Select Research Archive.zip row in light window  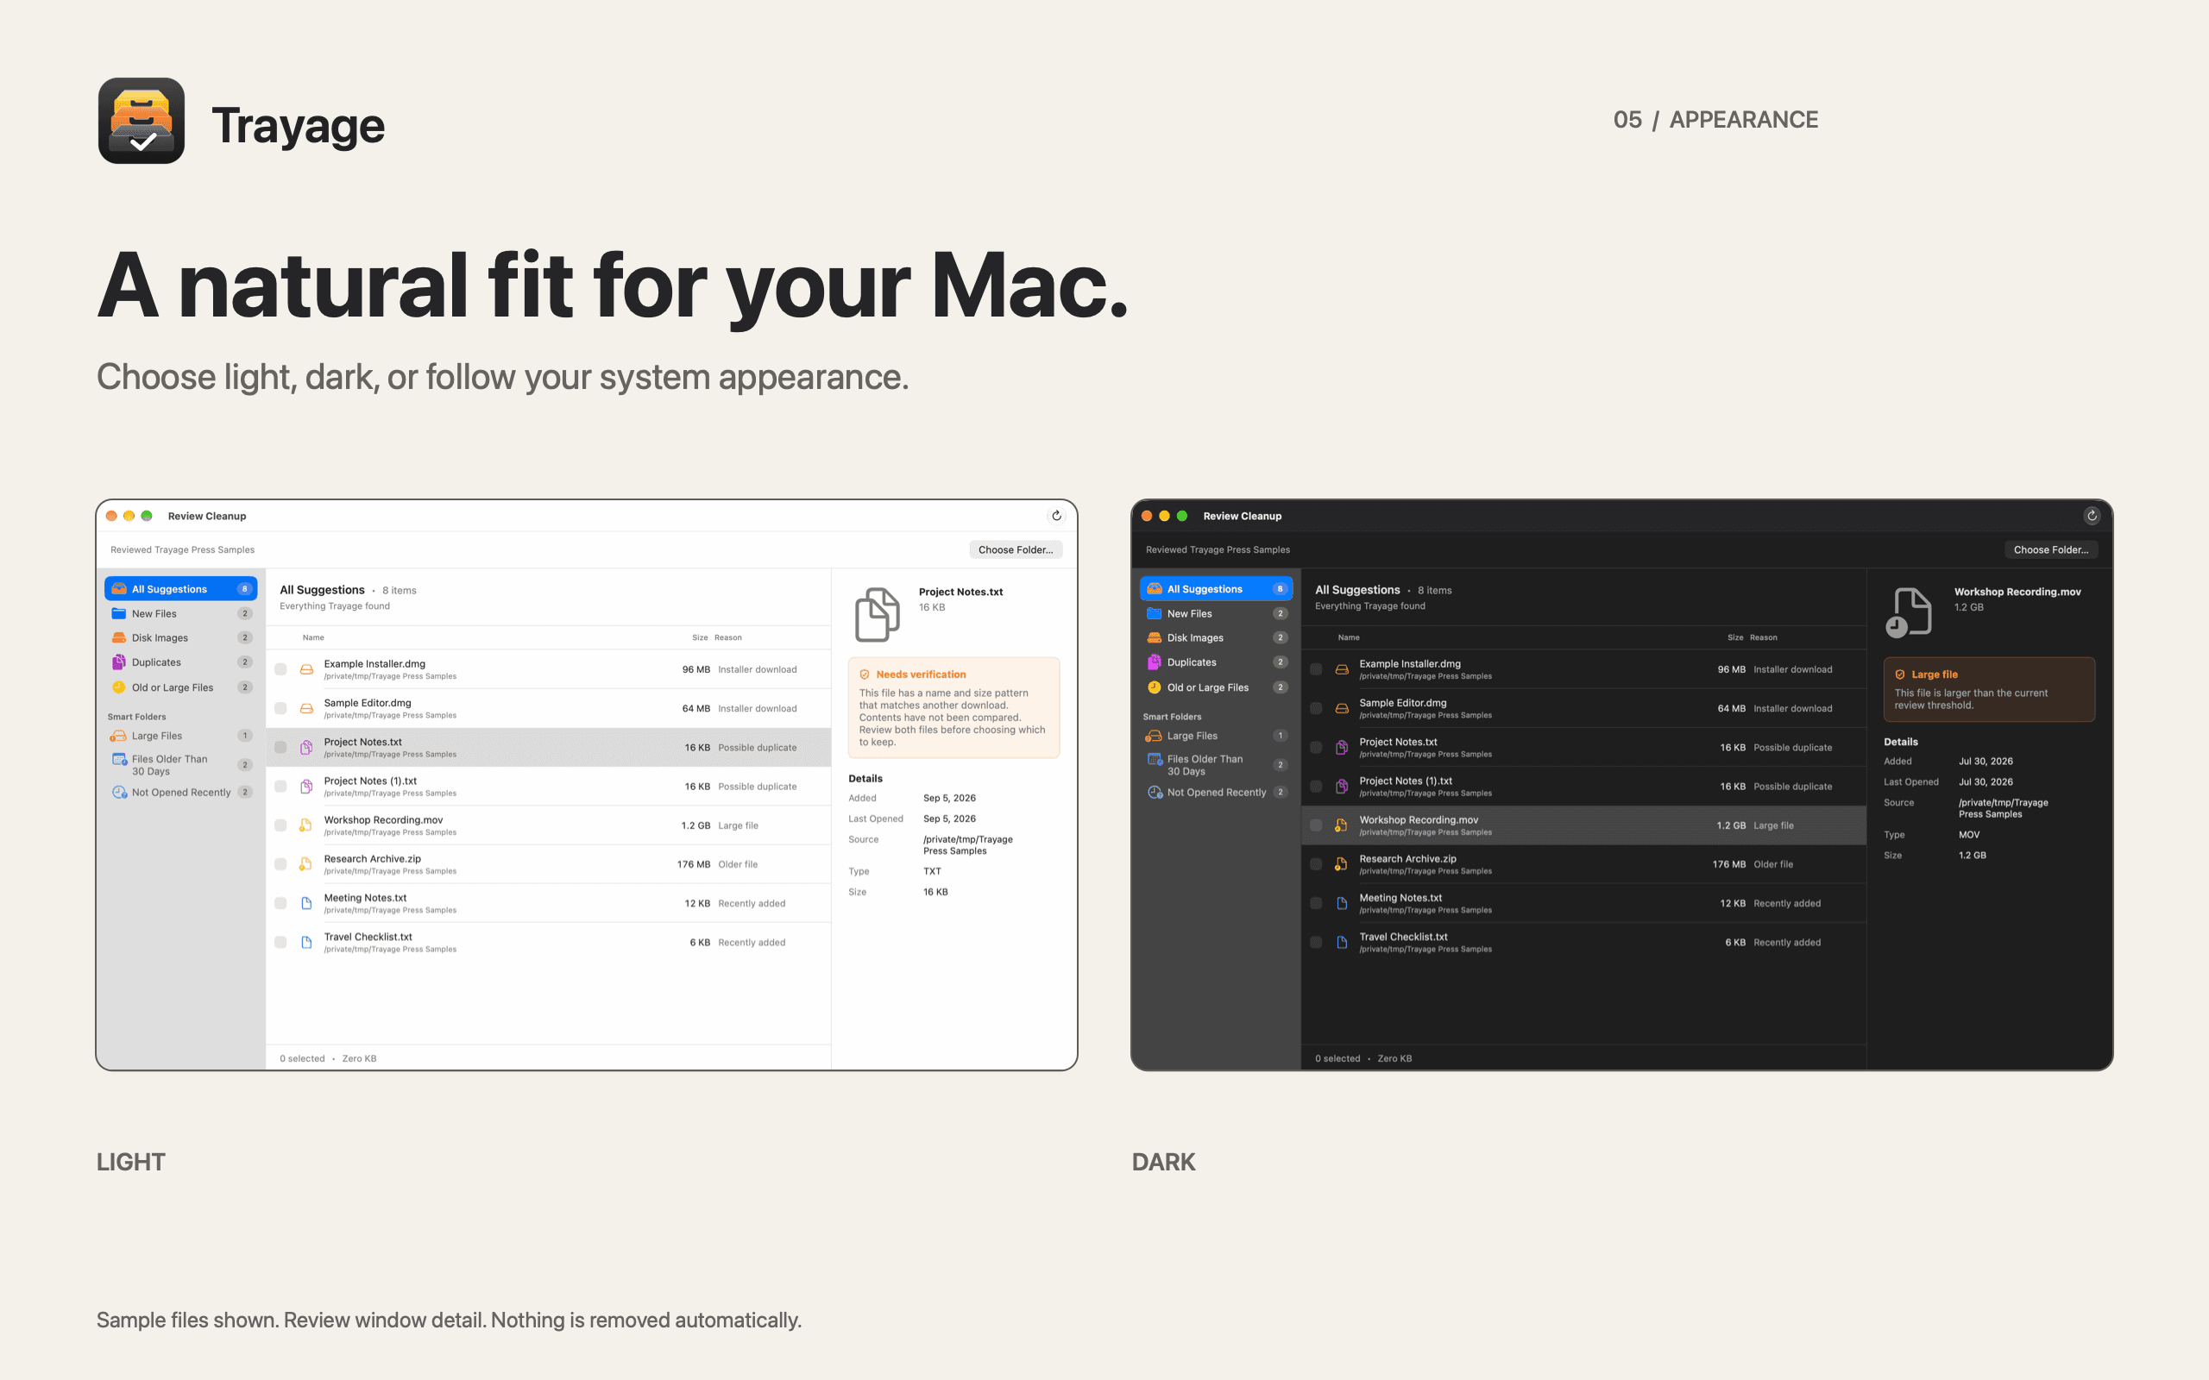[x=548, y=864]
